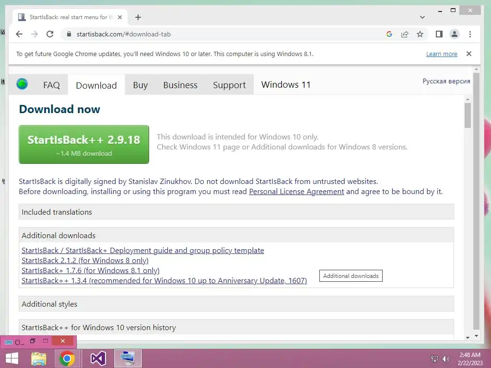491x368 pixels.
Task: Click the Chrome taskbar icon
Action: click(67, 358)
